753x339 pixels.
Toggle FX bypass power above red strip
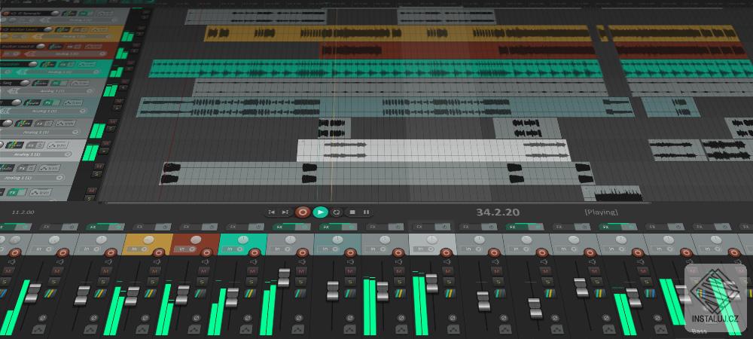tap(210, 227)
